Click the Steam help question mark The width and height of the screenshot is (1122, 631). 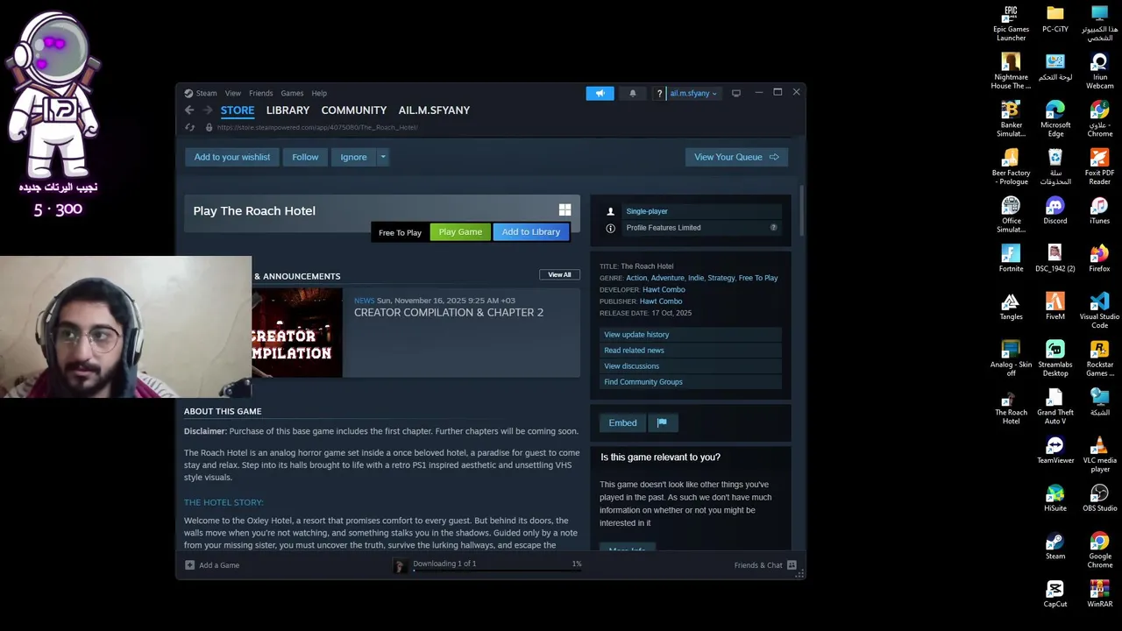(x=659, y=94)
